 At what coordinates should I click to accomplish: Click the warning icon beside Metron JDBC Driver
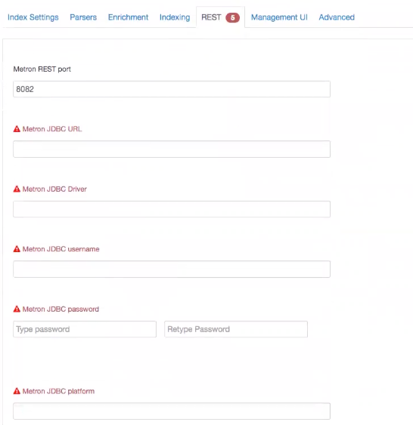click(17, 189)
